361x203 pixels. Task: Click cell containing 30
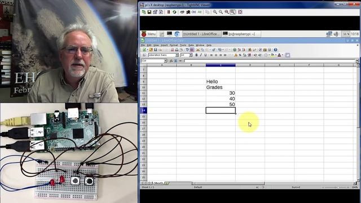click(221, 93)
